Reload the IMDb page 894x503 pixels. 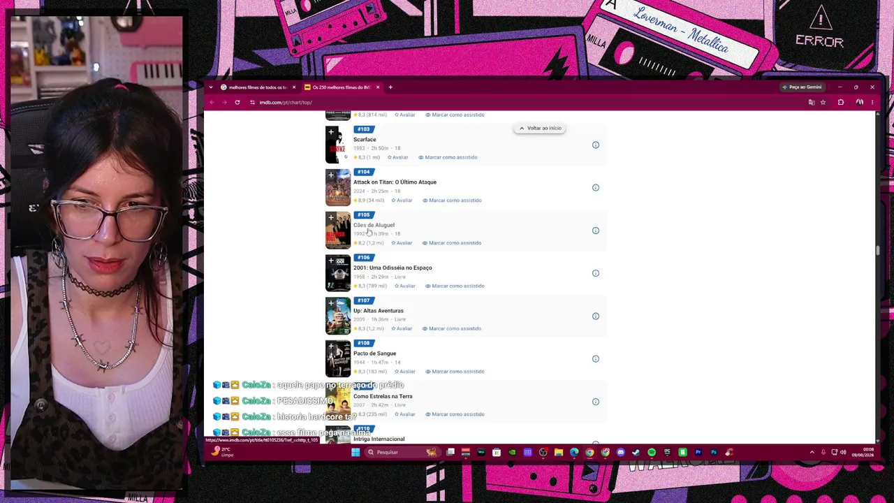click(x=237, y=103)
